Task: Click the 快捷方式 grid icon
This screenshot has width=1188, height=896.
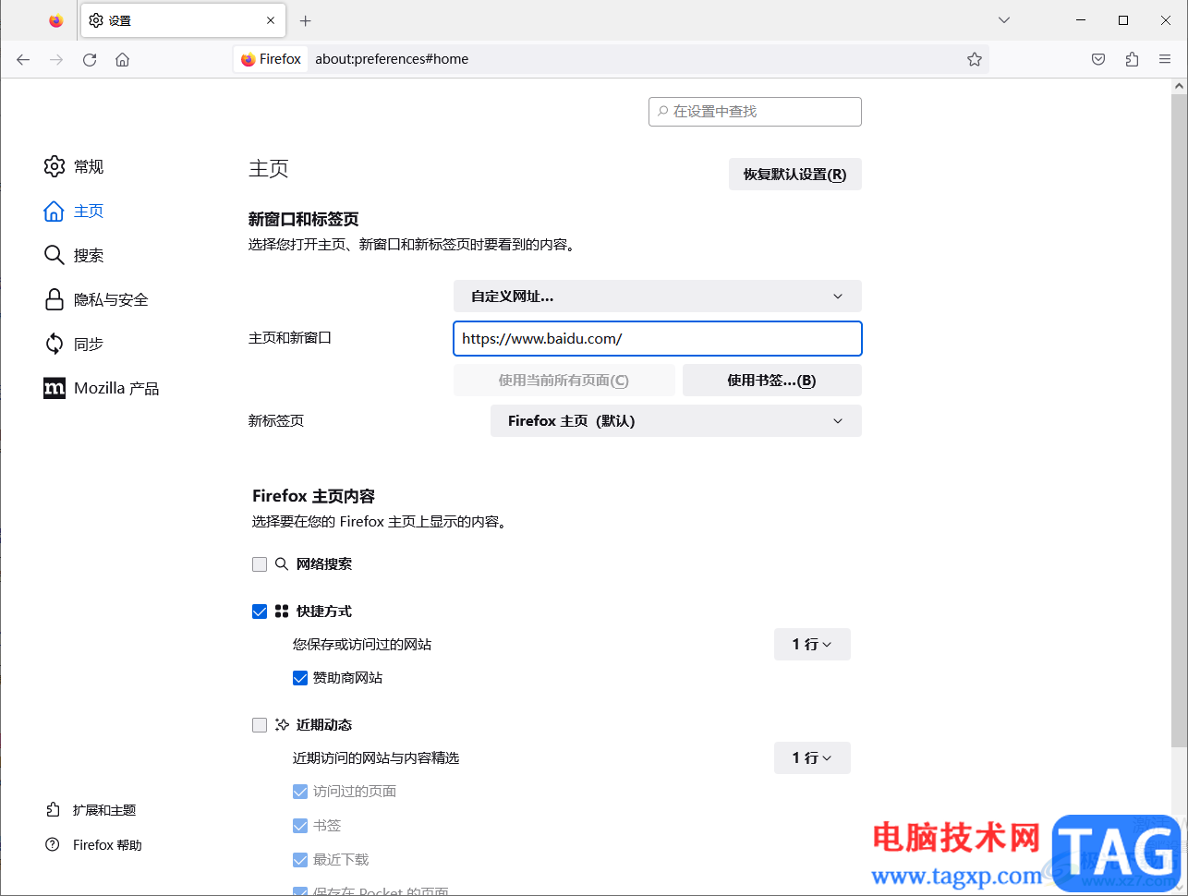Action: click(x=282, y=611)
